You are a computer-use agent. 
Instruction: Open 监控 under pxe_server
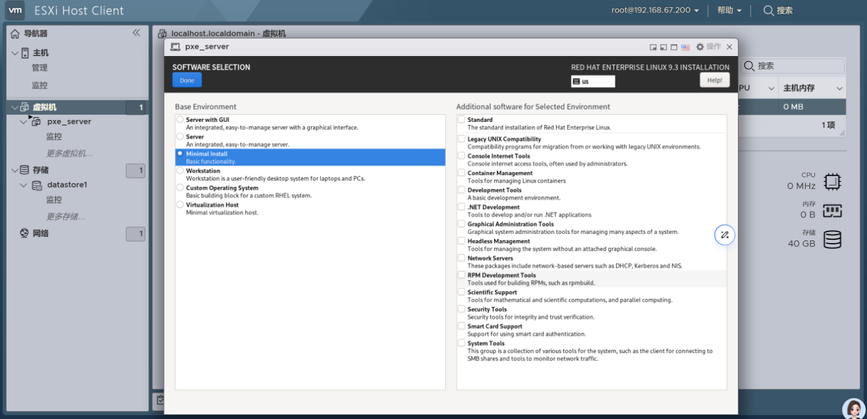54,136
